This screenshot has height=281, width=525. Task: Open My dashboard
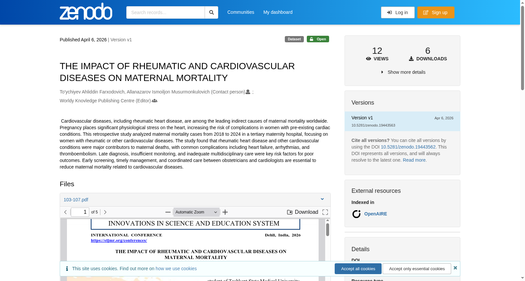coord(278,12)
